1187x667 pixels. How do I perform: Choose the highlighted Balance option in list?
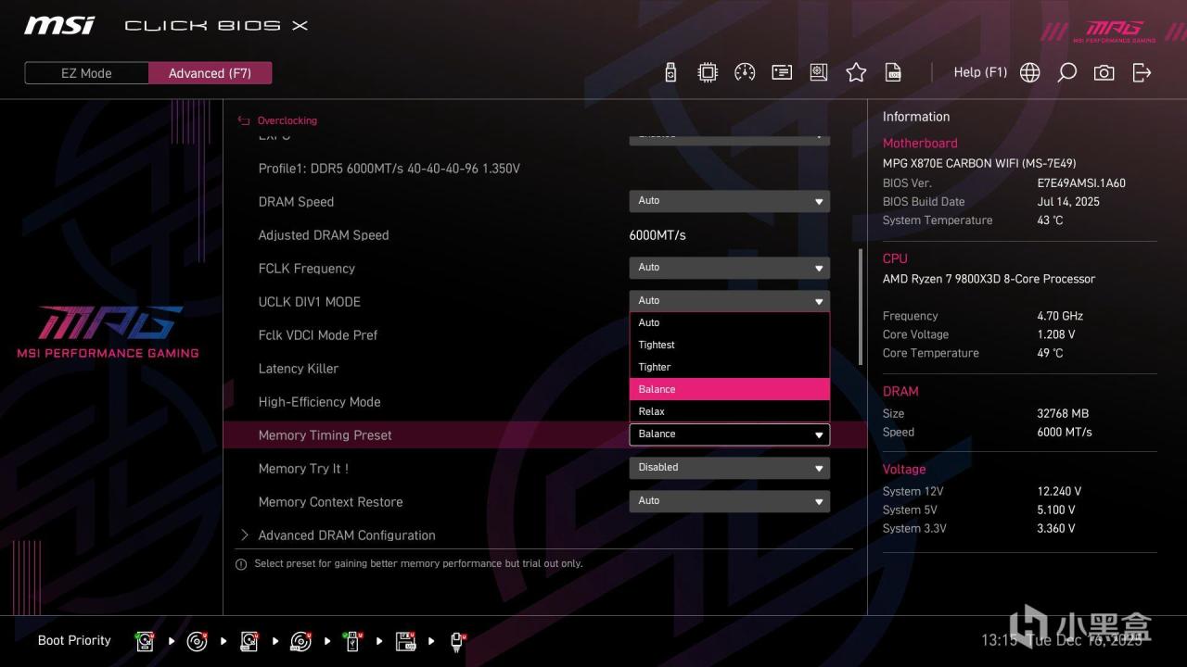click(x=729, y=389)
